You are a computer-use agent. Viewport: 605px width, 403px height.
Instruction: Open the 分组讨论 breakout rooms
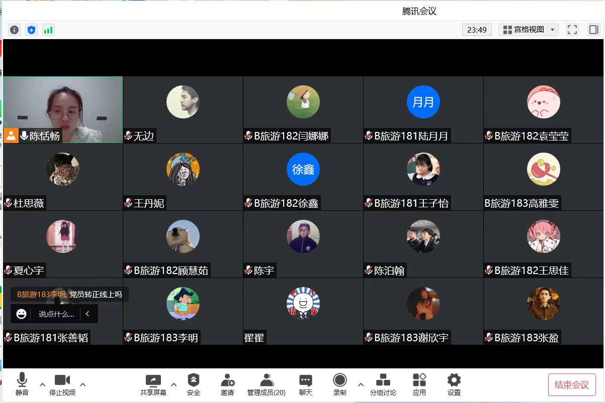coord(383,385)
